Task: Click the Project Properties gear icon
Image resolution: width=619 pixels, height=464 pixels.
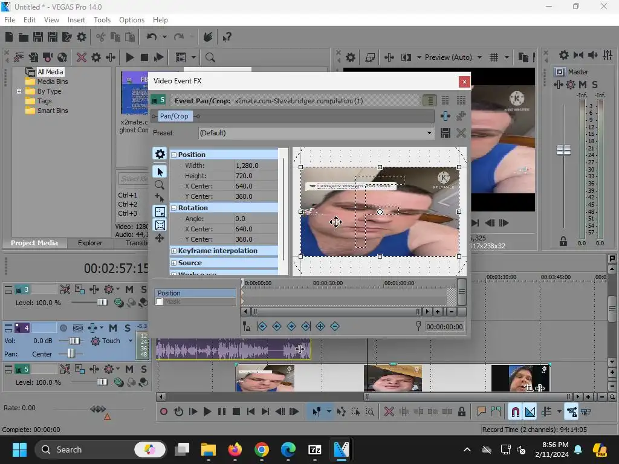Action: 82,37
